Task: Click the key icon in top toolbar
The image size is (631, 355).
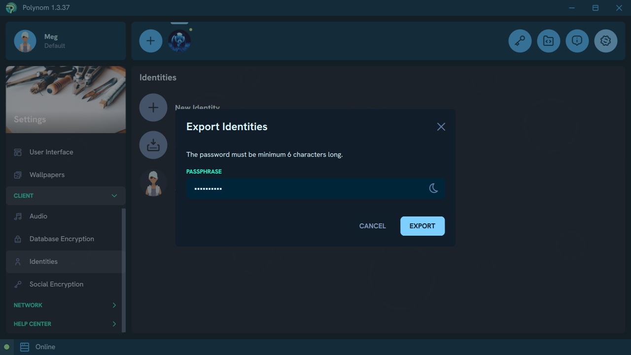Action: tap(520, 41)
